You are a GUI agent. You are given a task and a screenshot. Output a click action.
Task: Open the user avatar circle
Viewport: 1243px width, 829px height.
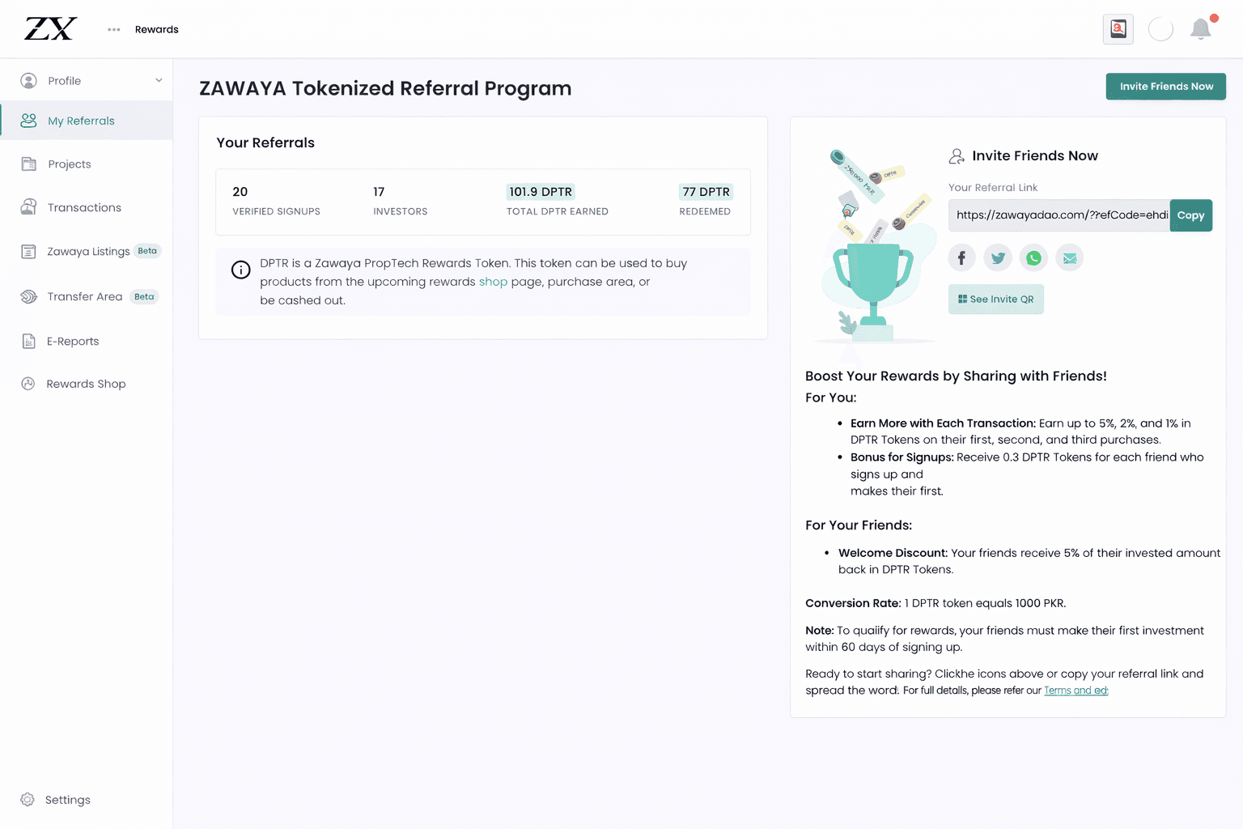click(x=1160, y=29)
